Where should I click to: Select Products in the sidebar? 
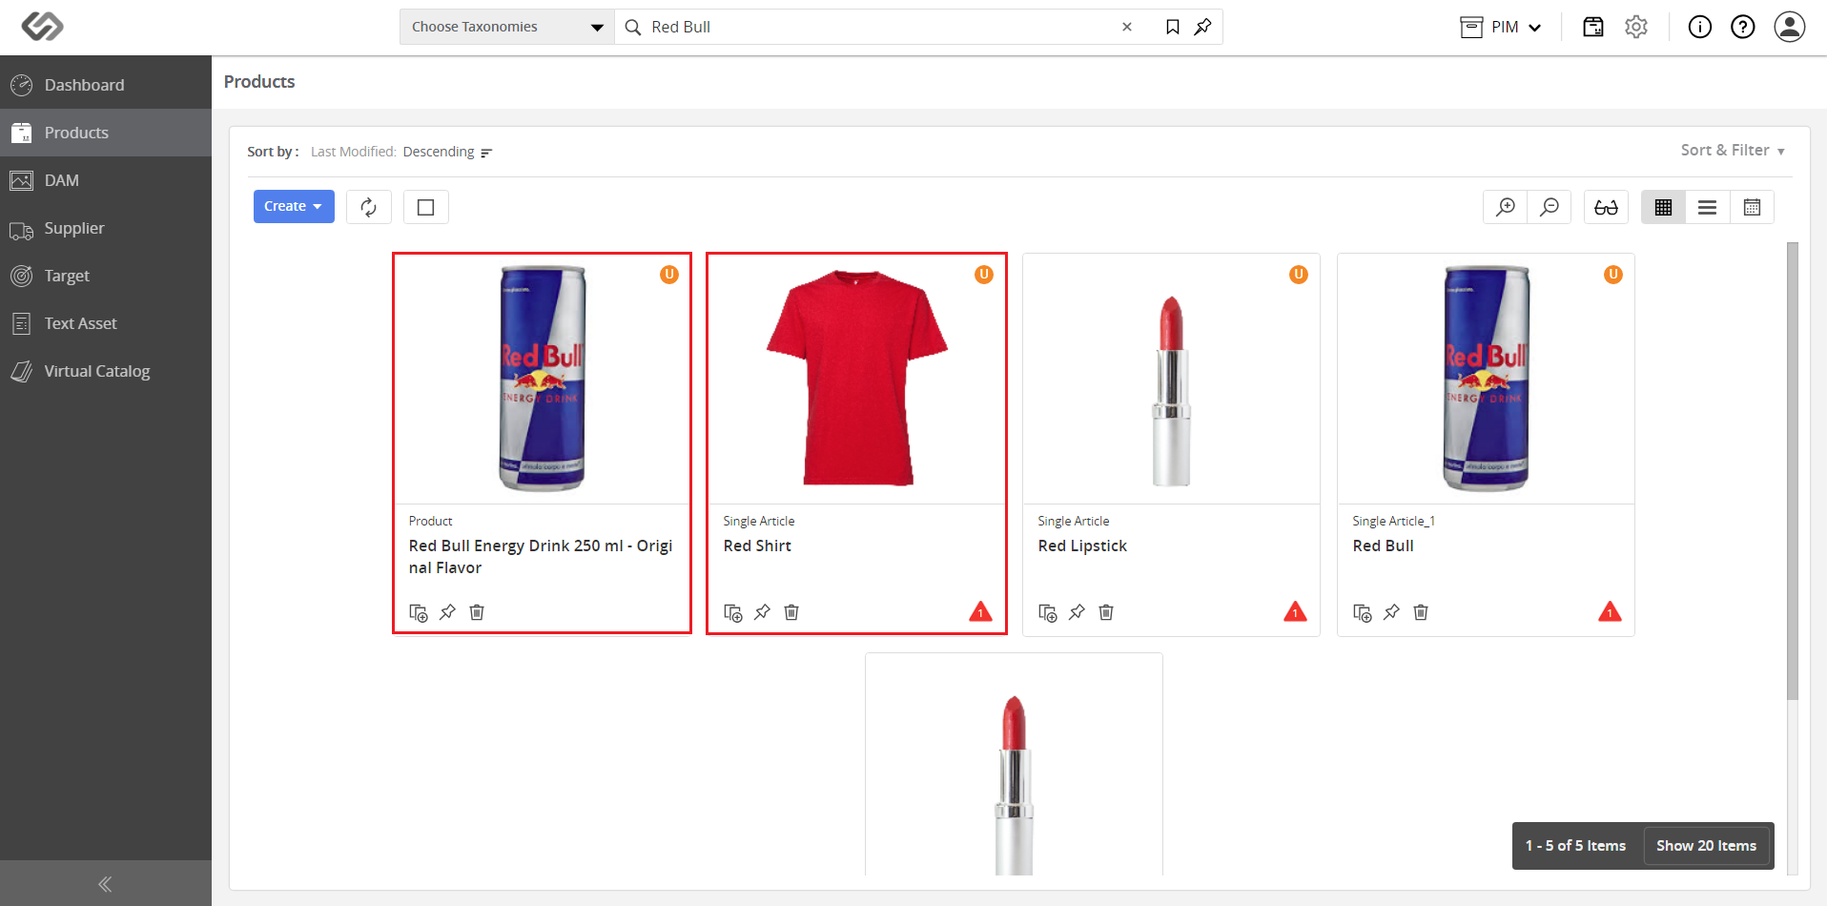coord(106,133)
